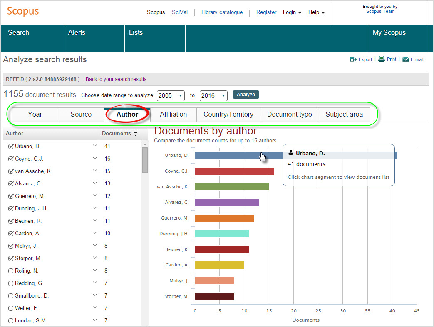Open the Document type tab

(x=290, y=115)
